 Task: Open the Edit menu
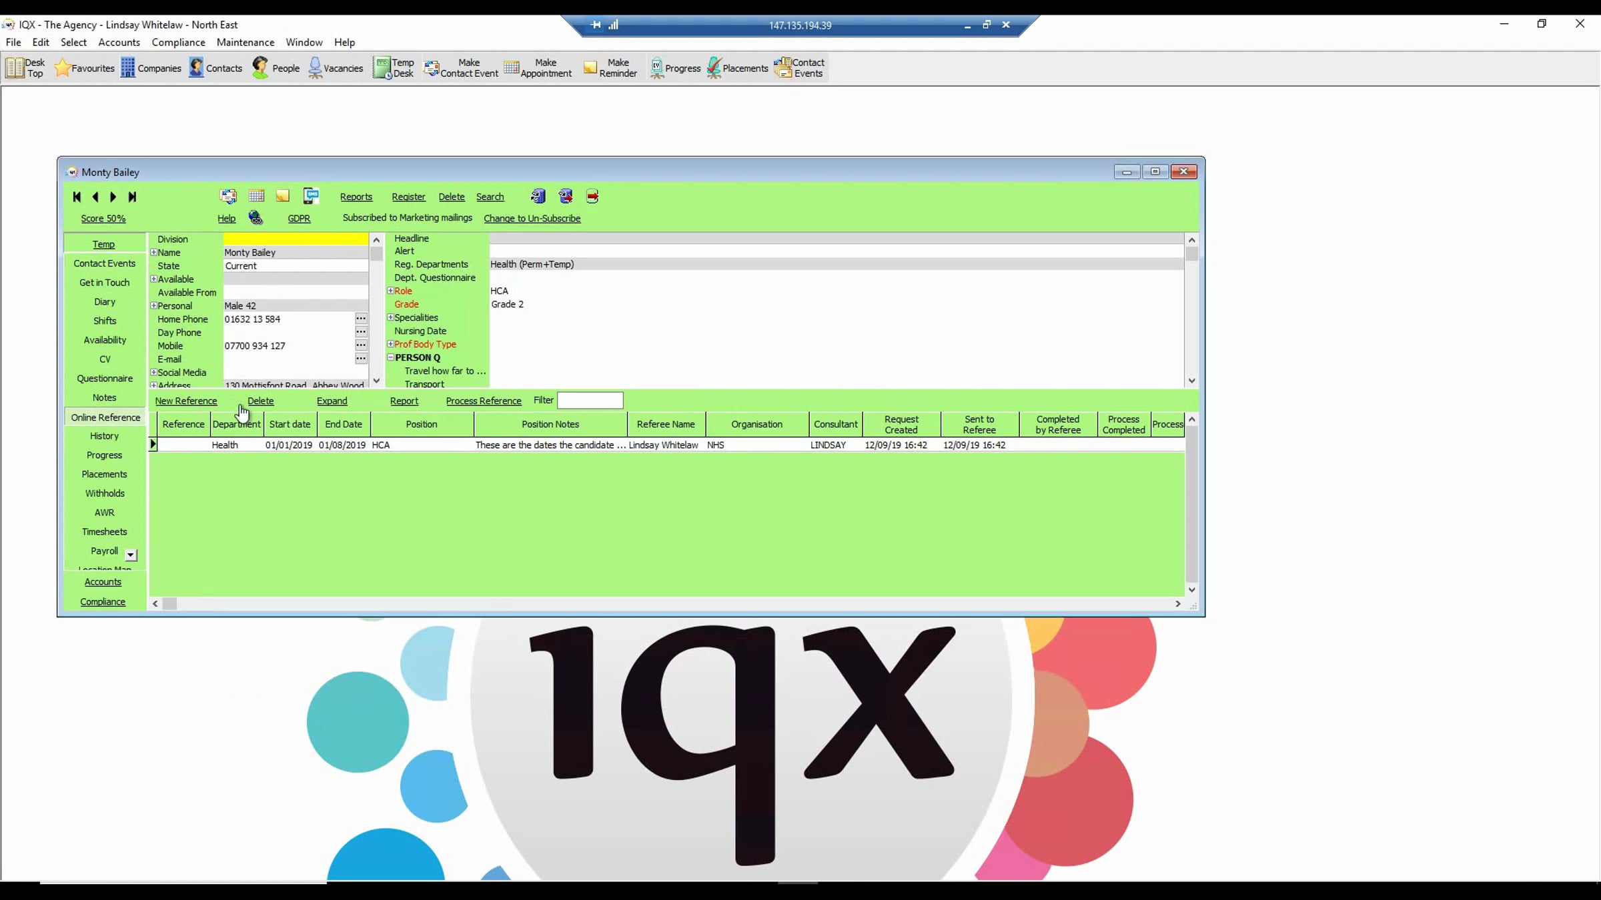coord(41,42)
